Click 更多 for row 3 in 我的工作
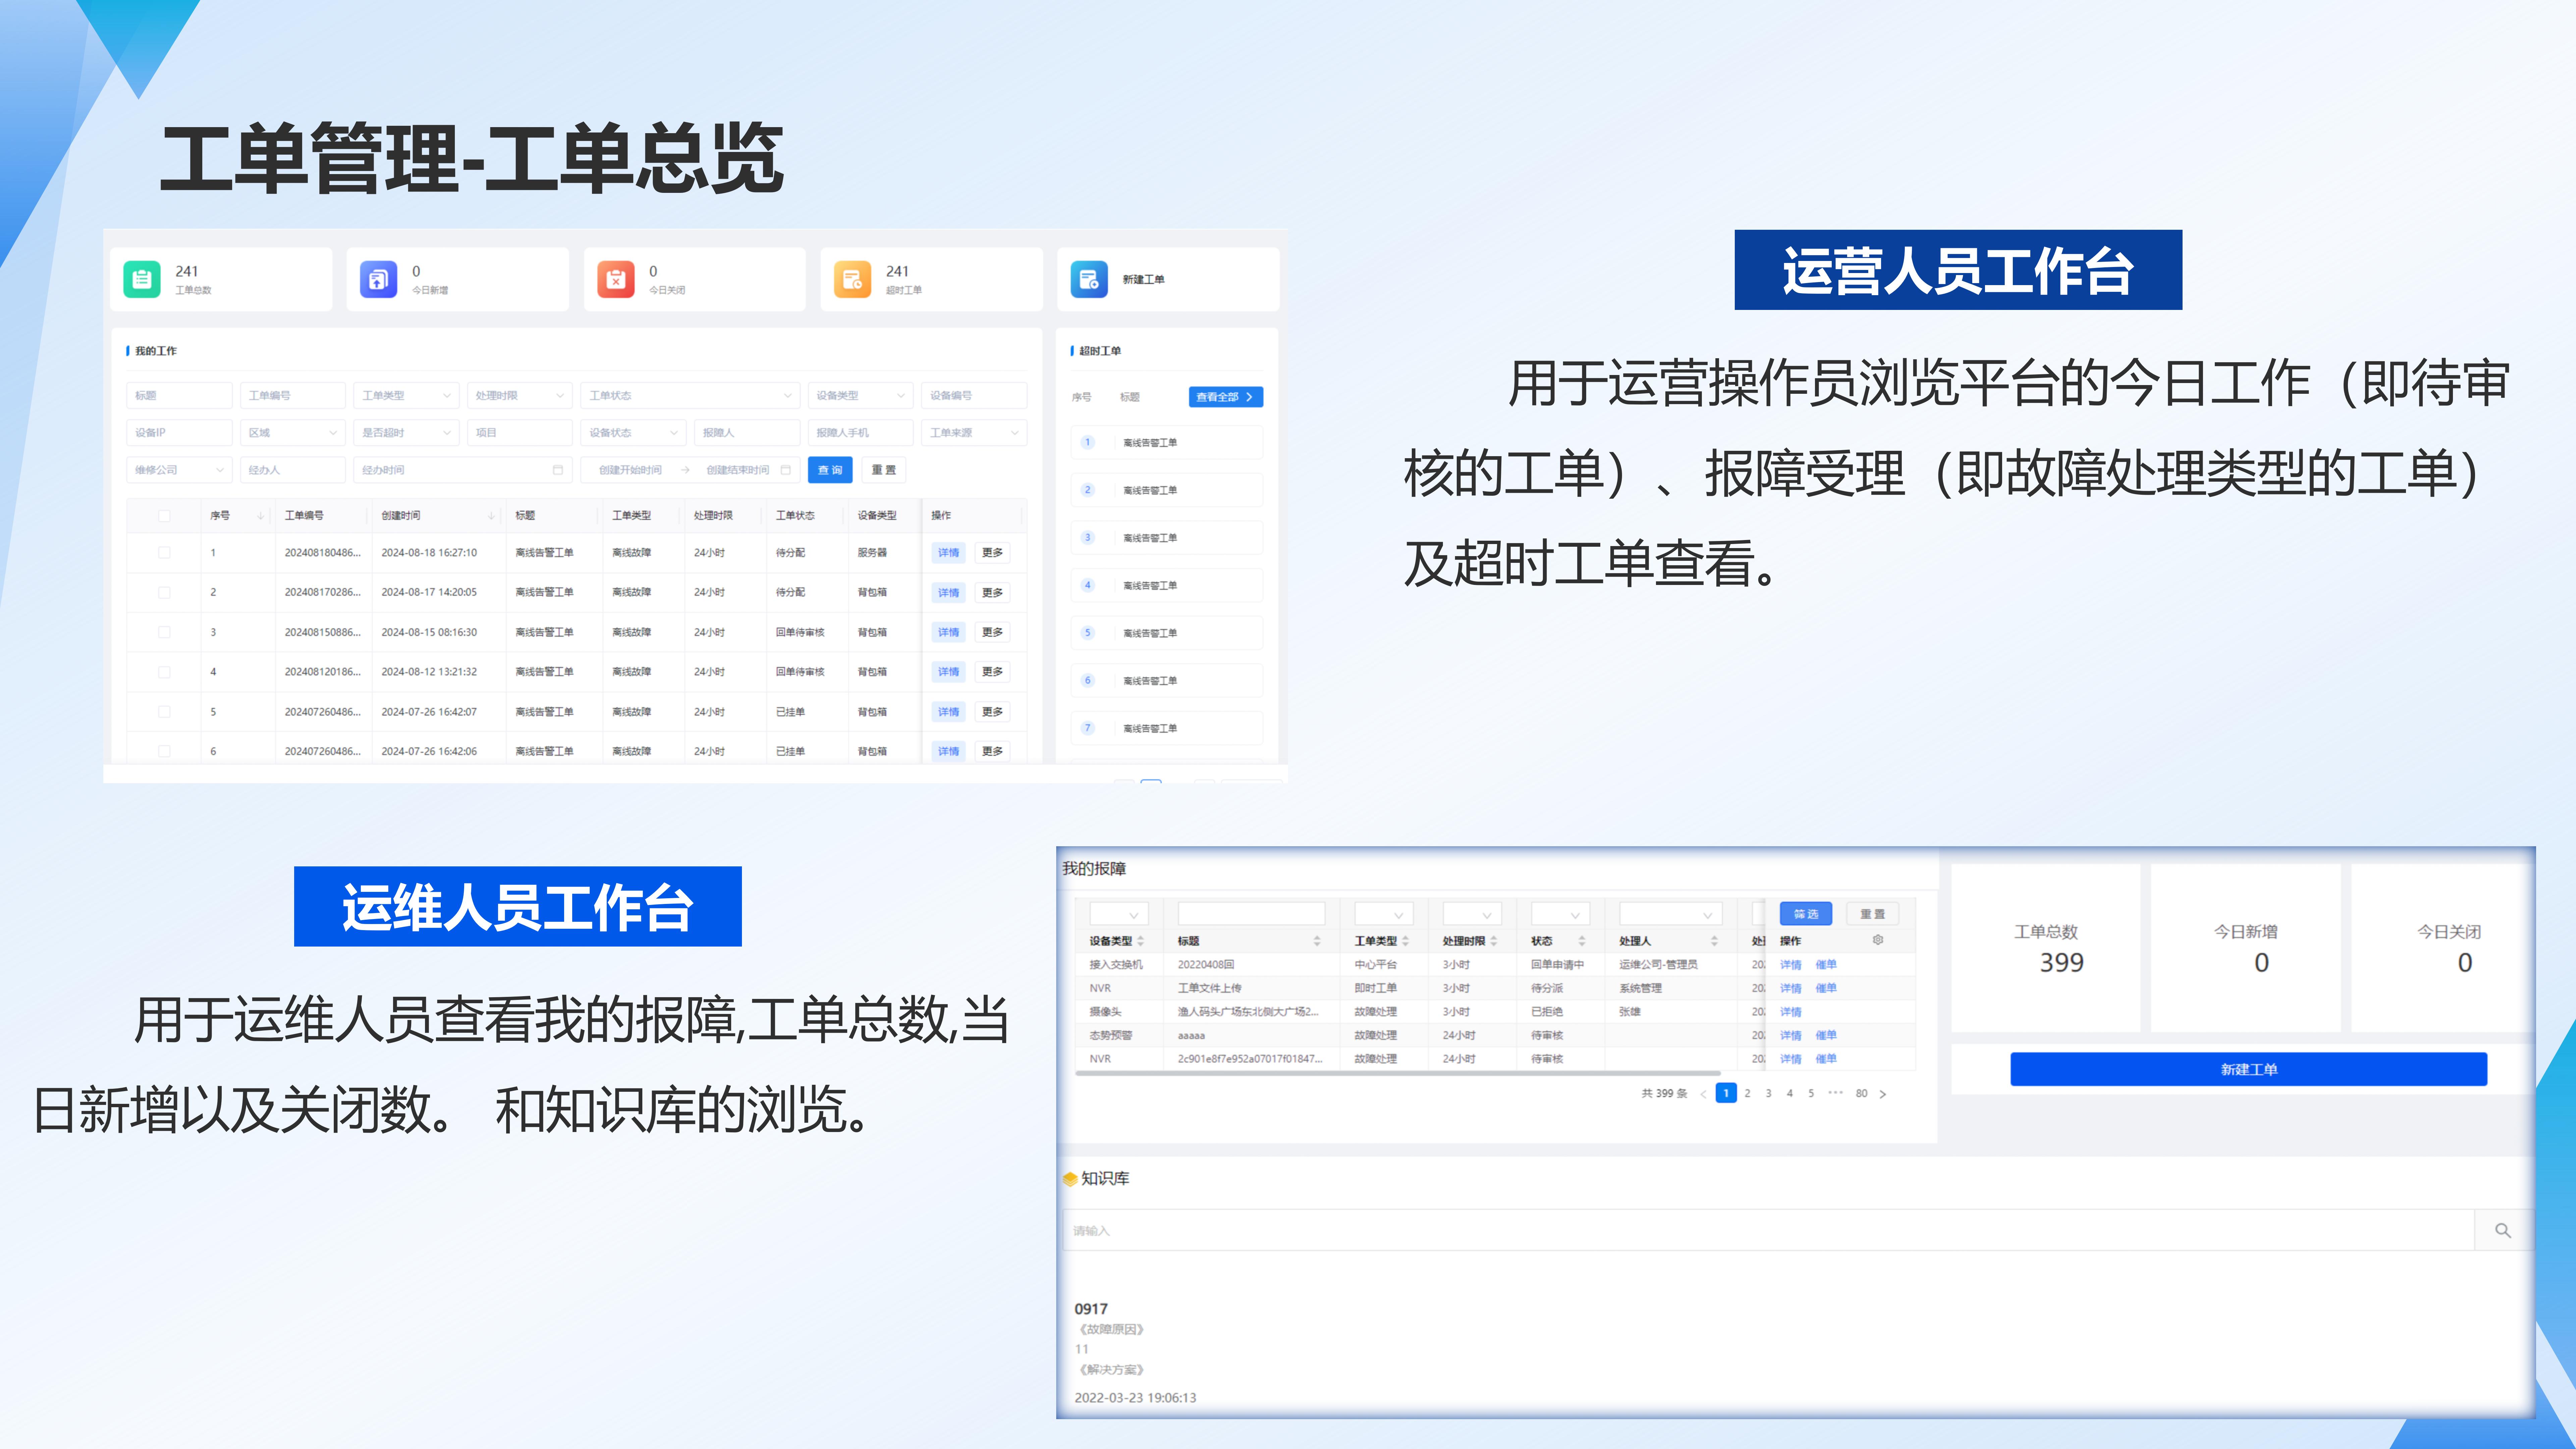 (992, 632)
